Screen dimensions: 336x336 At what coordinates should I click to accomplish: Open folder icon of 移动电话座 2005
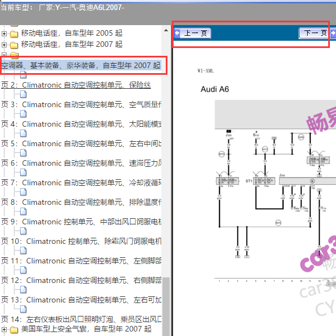14,33
